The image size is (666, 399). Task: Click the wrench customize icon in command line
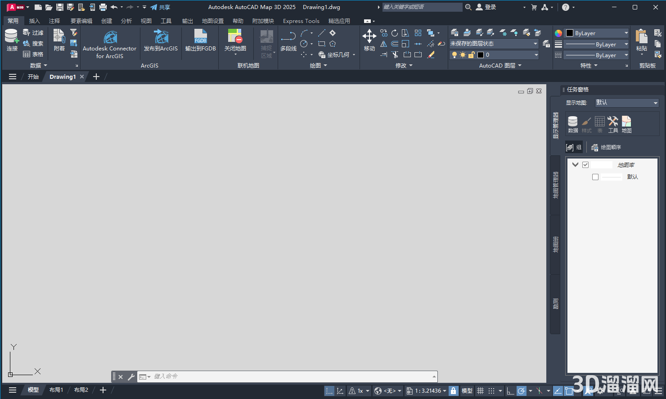(x=131, y=377)
